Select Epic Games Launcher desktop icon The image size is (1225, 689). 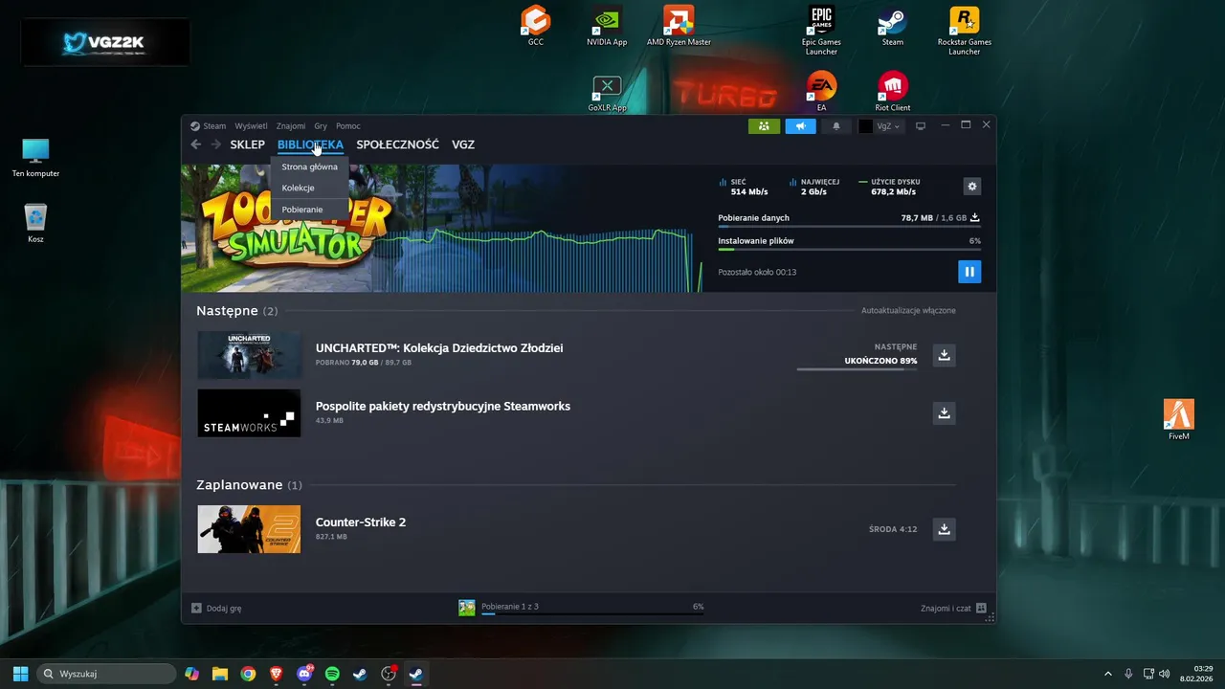tap(821, 30)
